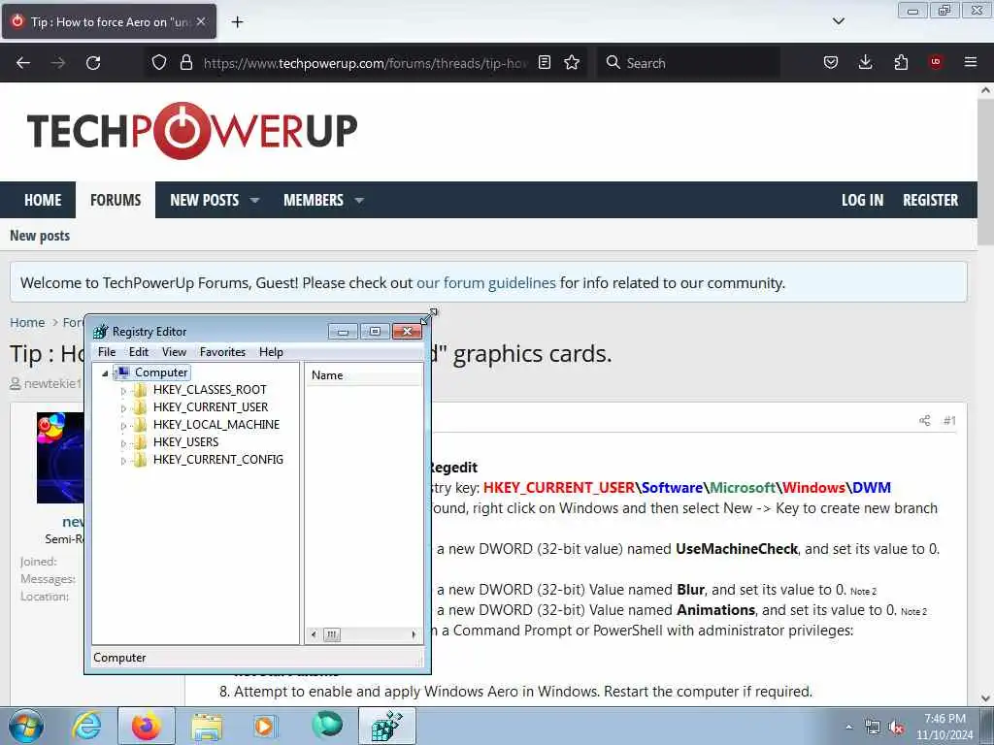Image resolution: width=994 pixels, height=745 pixels.
Task: Open tracking protection shield icon
Action: [x=159, y=62]
